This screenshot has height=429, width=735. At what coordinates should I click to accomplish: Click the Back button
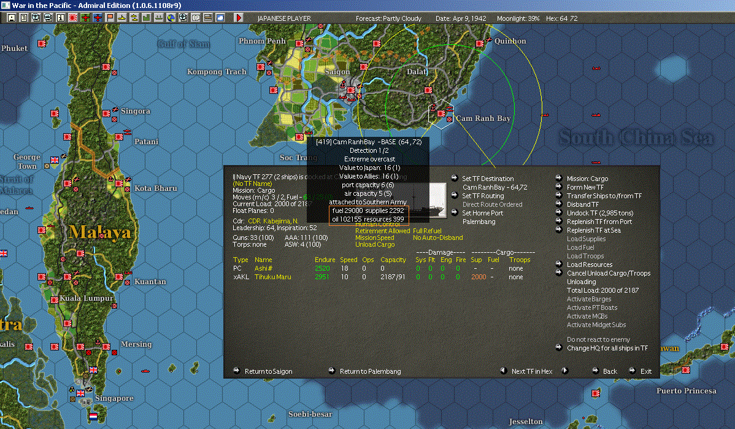(609, 371)
